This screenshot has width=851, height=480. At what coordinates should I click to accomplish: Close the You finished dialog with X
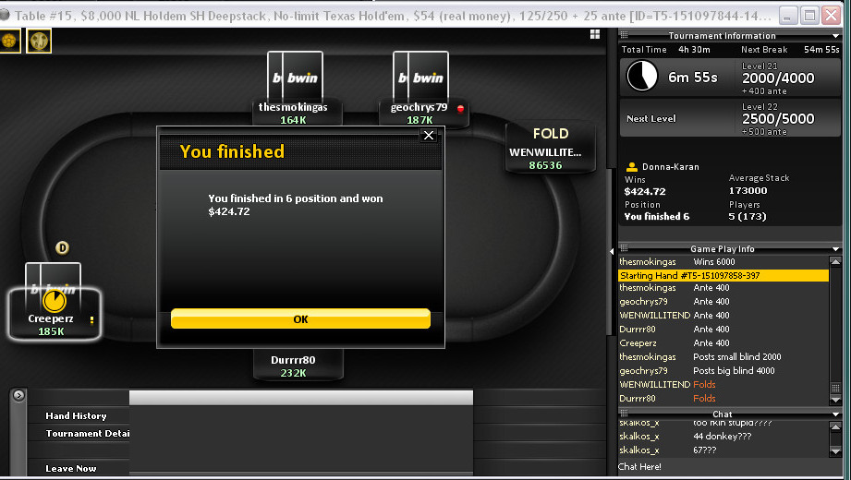[x=429, y=135]
